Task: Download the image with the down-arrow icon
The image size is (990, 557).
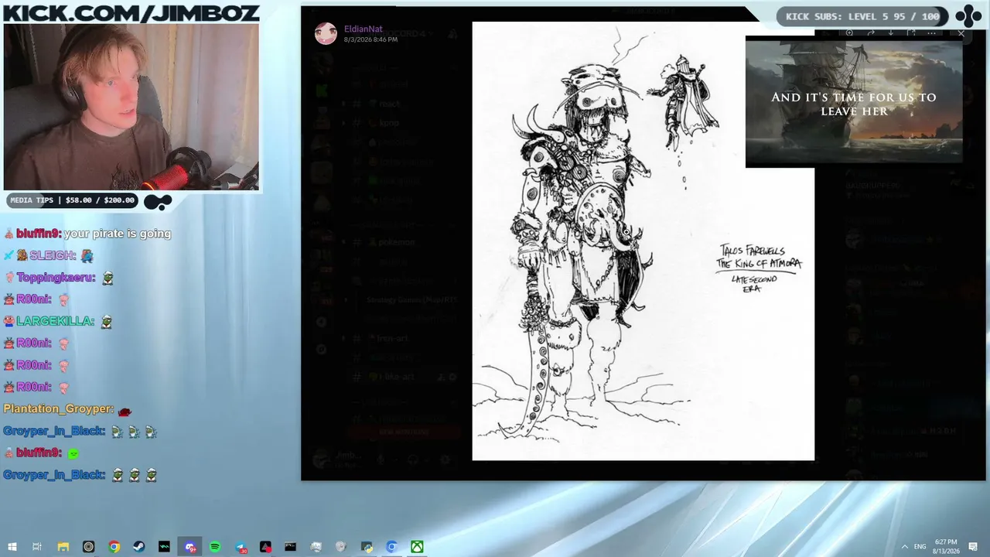Action: click(890, 33)
